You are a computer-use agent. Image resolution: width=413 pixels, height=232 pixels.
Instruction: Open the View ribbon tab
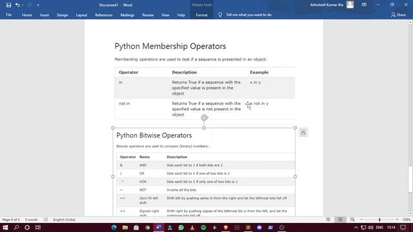click(165, 15)
